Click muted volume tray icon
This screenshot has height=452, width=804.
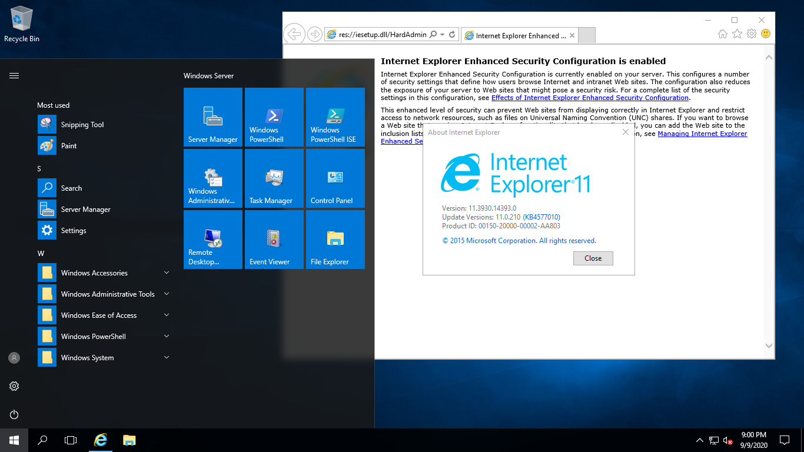coord(728,440)
